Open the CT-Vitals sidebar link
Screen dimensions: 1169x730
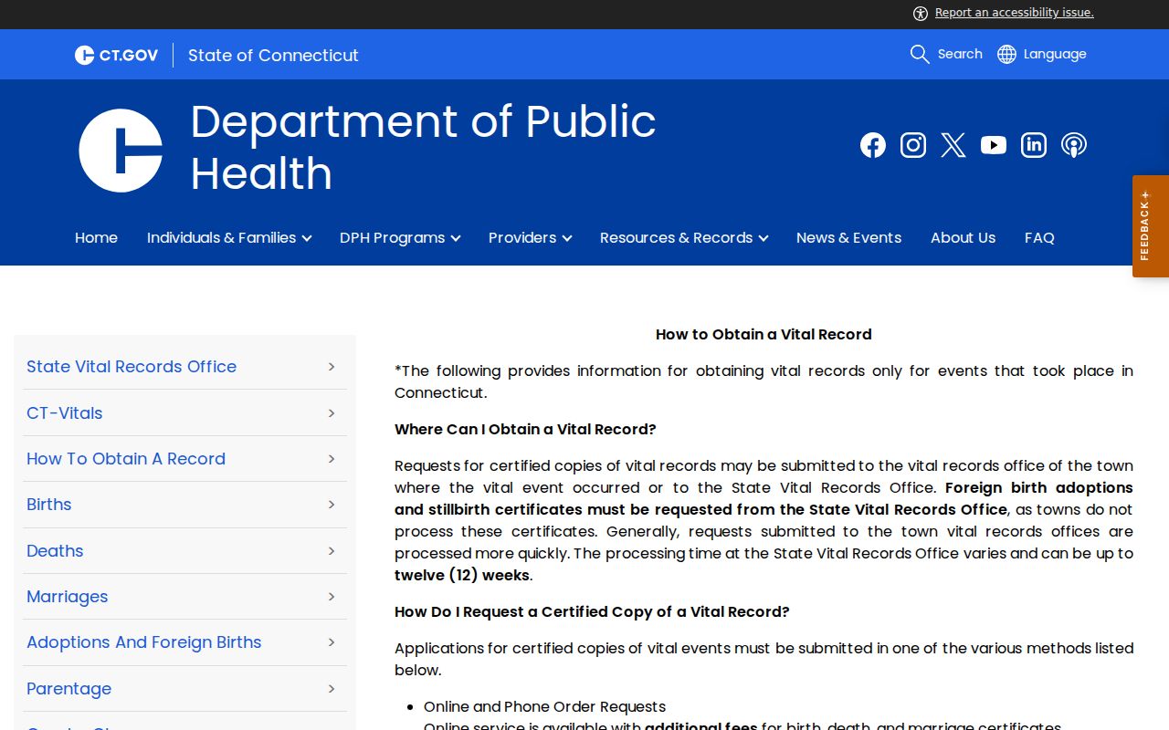point(65,412)
